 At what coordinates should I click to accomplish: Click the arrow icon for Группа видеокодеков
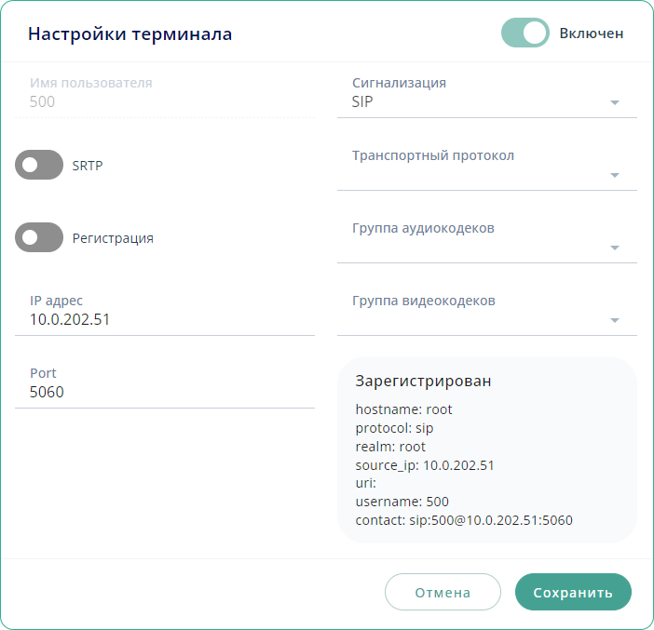(614, 320)
